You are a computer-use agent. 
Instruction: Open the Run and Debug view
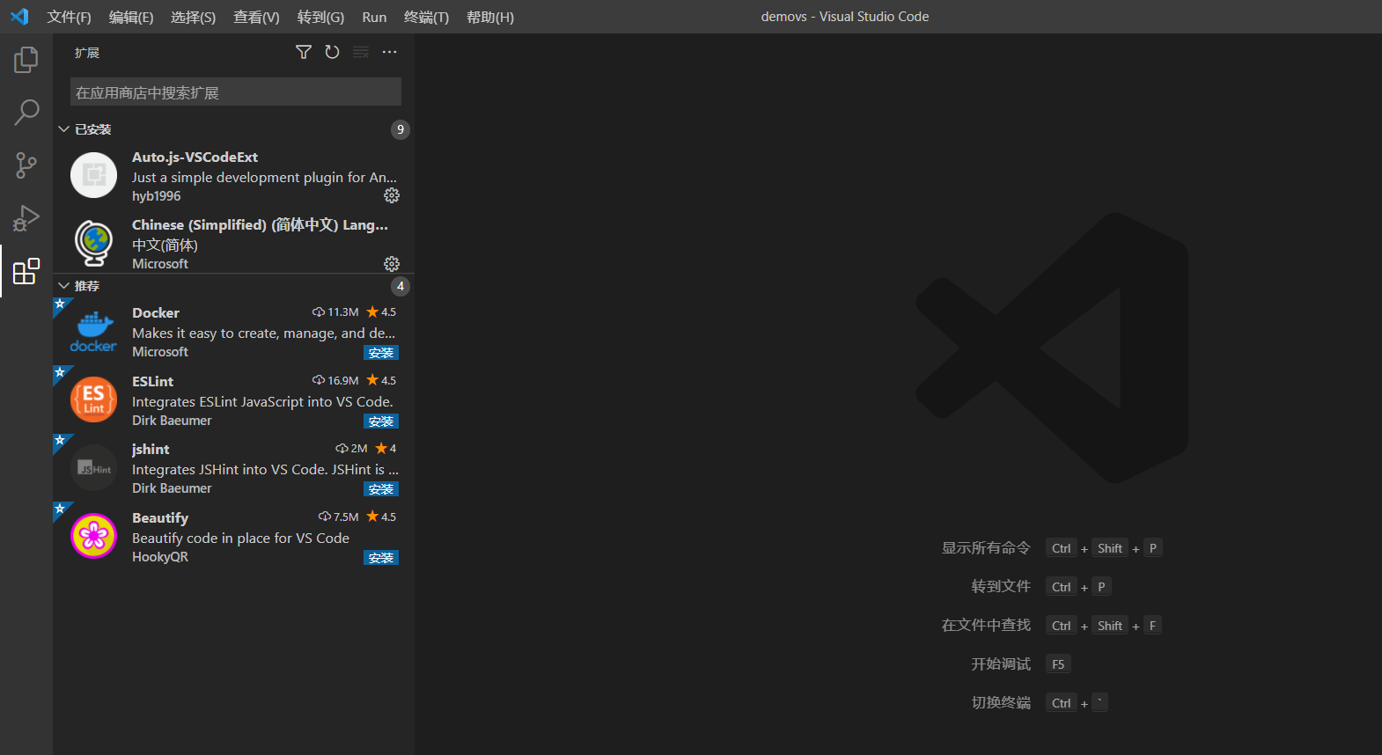coord(26,218)
